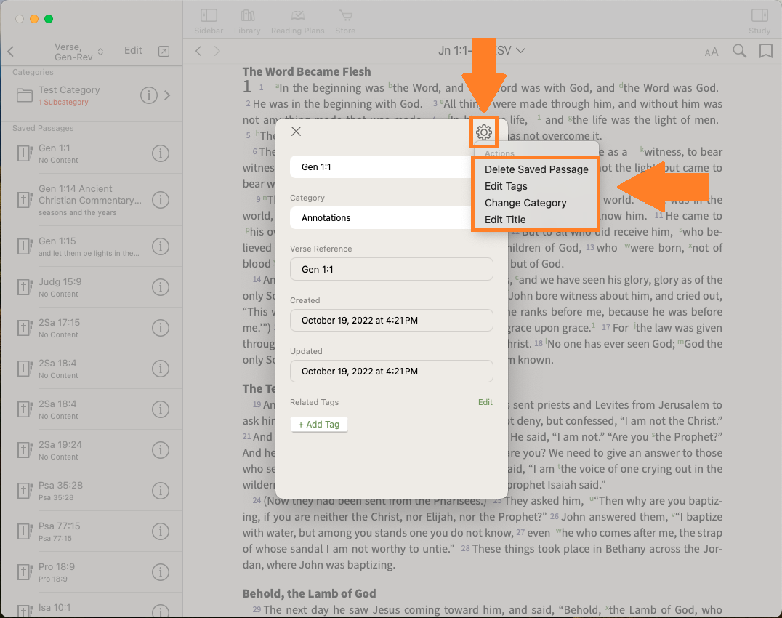Open search with the magnifying glass icon
This screenshot has width=782, height=618.
tap(739, 51)
